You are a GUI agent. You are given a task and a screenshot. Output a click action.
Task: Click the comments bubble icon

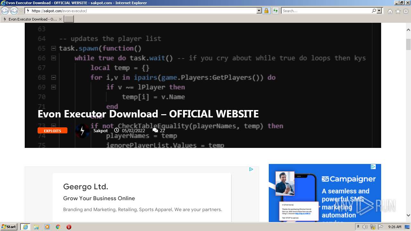point(155,130)
